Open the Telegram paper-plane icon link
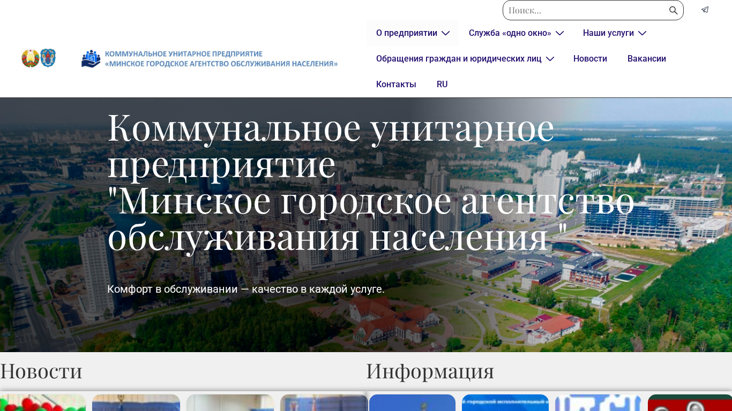Image resolution: width=732 pixels, height=411 pixels. coord(705,10)
